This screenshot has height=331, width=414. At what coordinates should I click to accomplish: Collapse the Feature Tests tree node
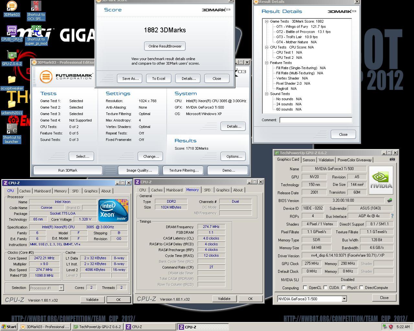[x=267, y=63]
